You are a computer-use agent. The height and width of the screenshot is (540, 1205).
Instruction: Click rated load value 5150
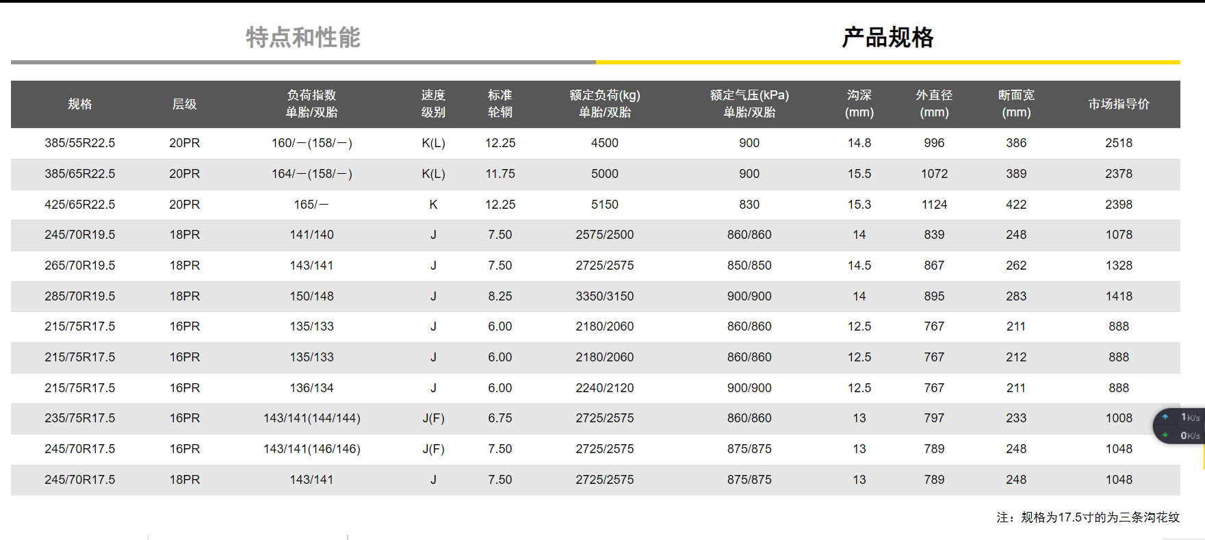click(x=605, y=205)
